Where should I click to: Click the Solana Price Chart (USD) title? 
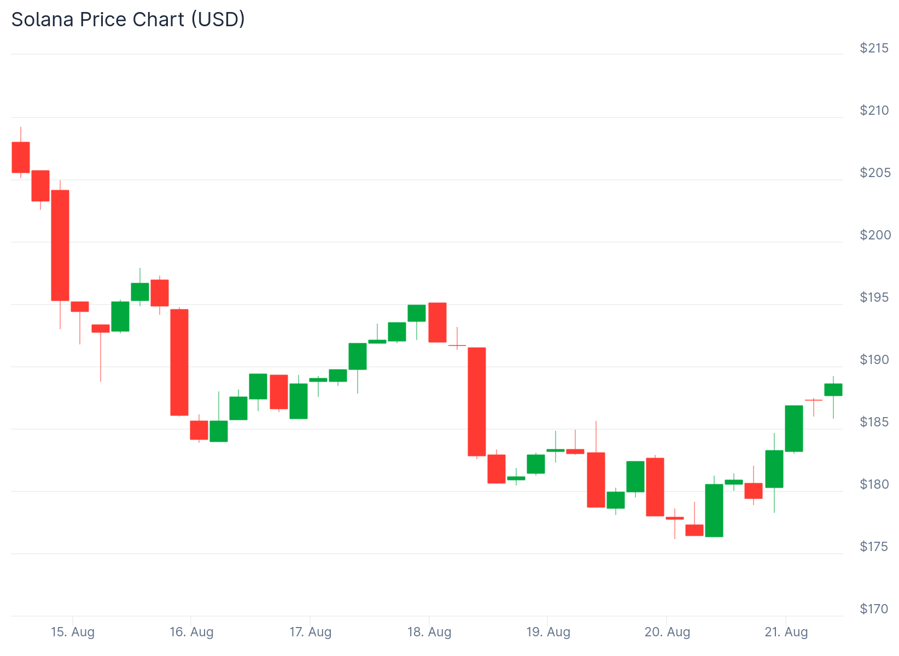click(128, 20)
